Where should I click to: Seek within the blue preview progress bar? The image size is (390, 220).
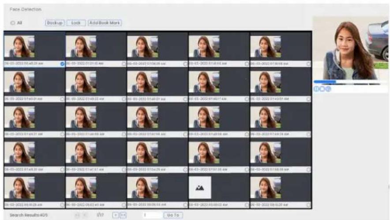(x=325, y=82)
